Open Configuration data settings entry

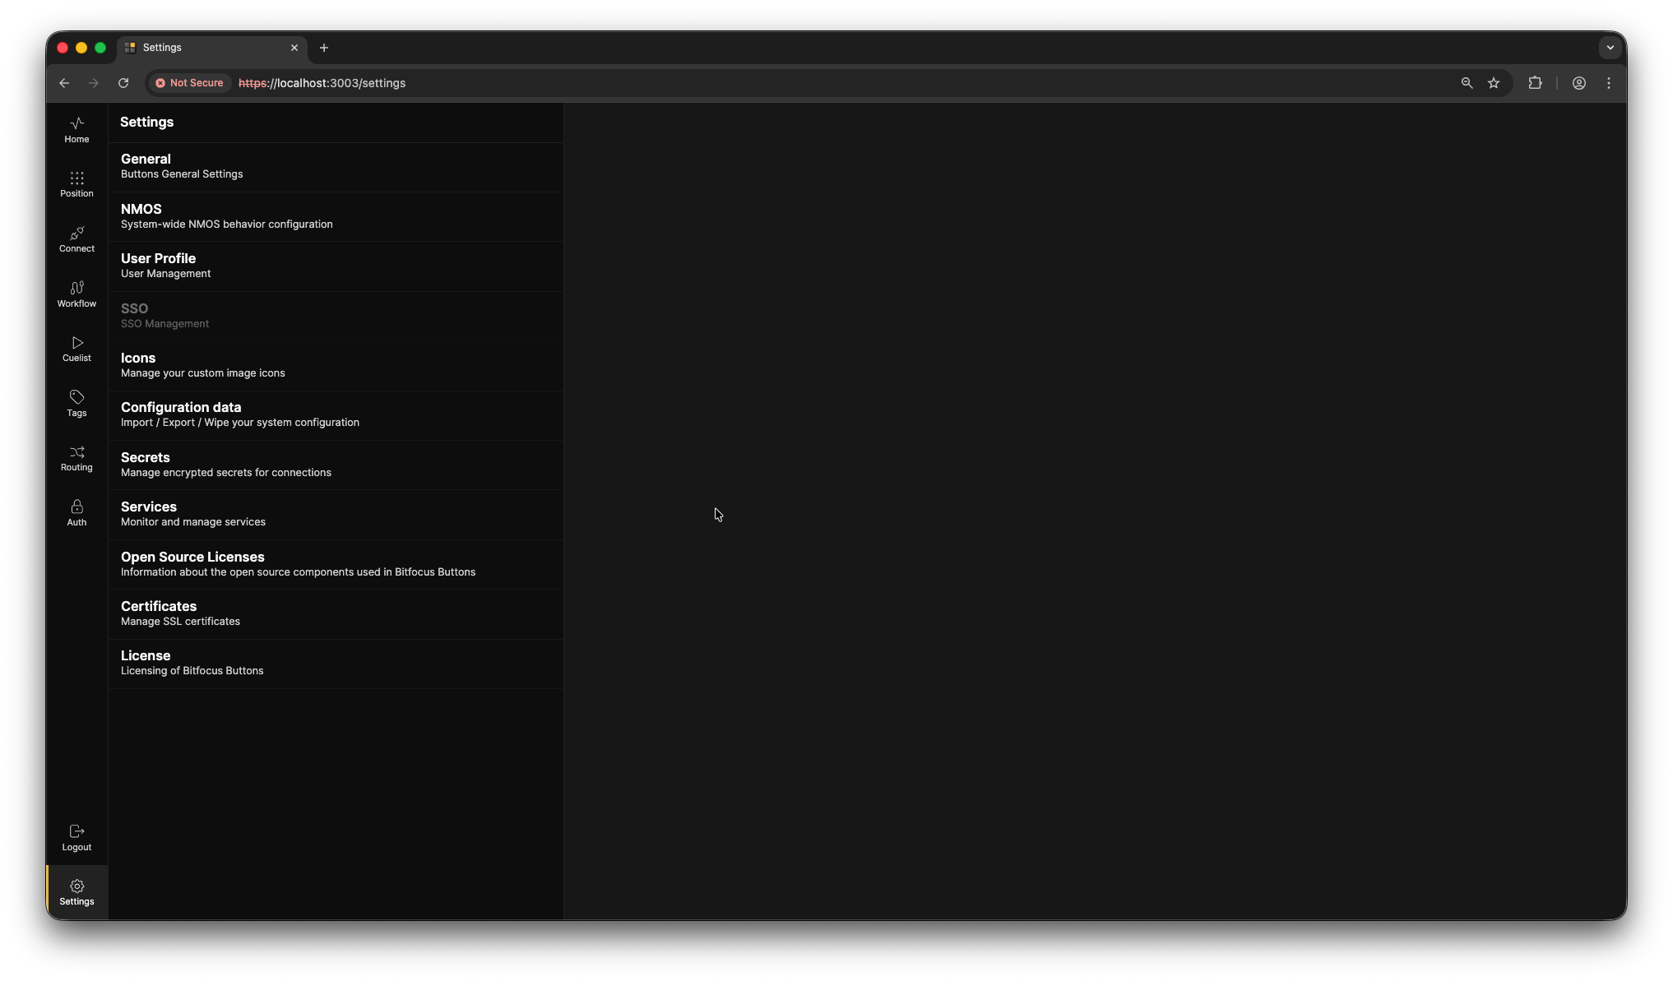[336, 415]
